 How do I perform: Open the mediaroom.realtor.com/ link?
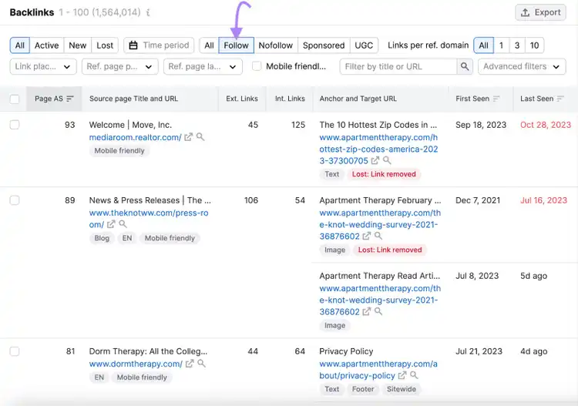(x=136, y=137)
